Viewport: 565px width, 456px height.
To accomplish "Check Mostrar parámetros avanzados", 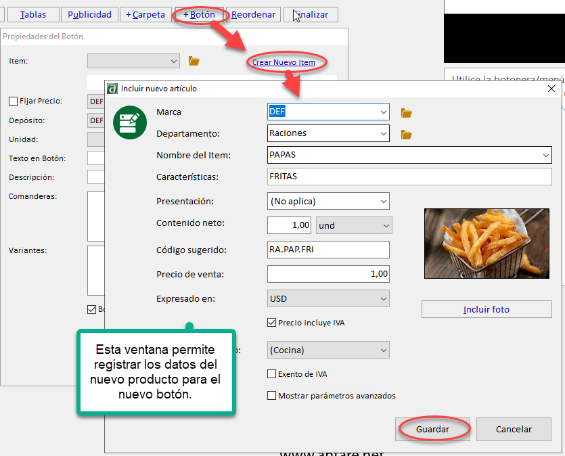I will pos(272,396).
